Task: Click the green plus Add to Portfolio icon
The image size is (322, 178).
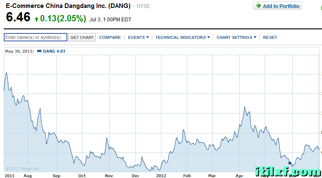Action: [x=259, y=5]
